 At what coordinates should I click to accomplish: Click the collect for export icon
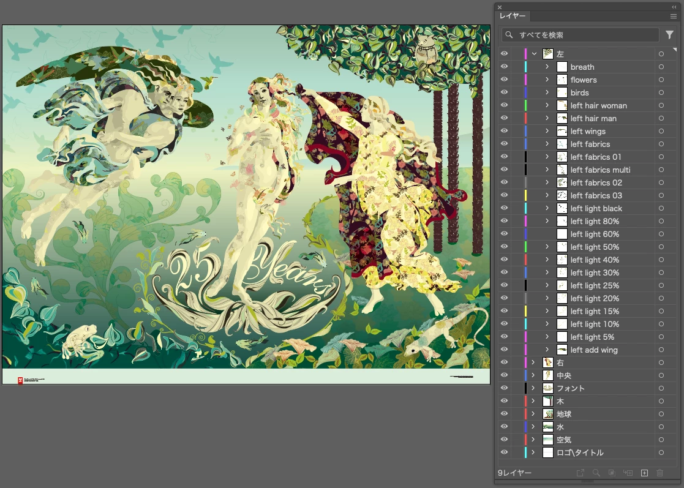click(x=580, y=473)
